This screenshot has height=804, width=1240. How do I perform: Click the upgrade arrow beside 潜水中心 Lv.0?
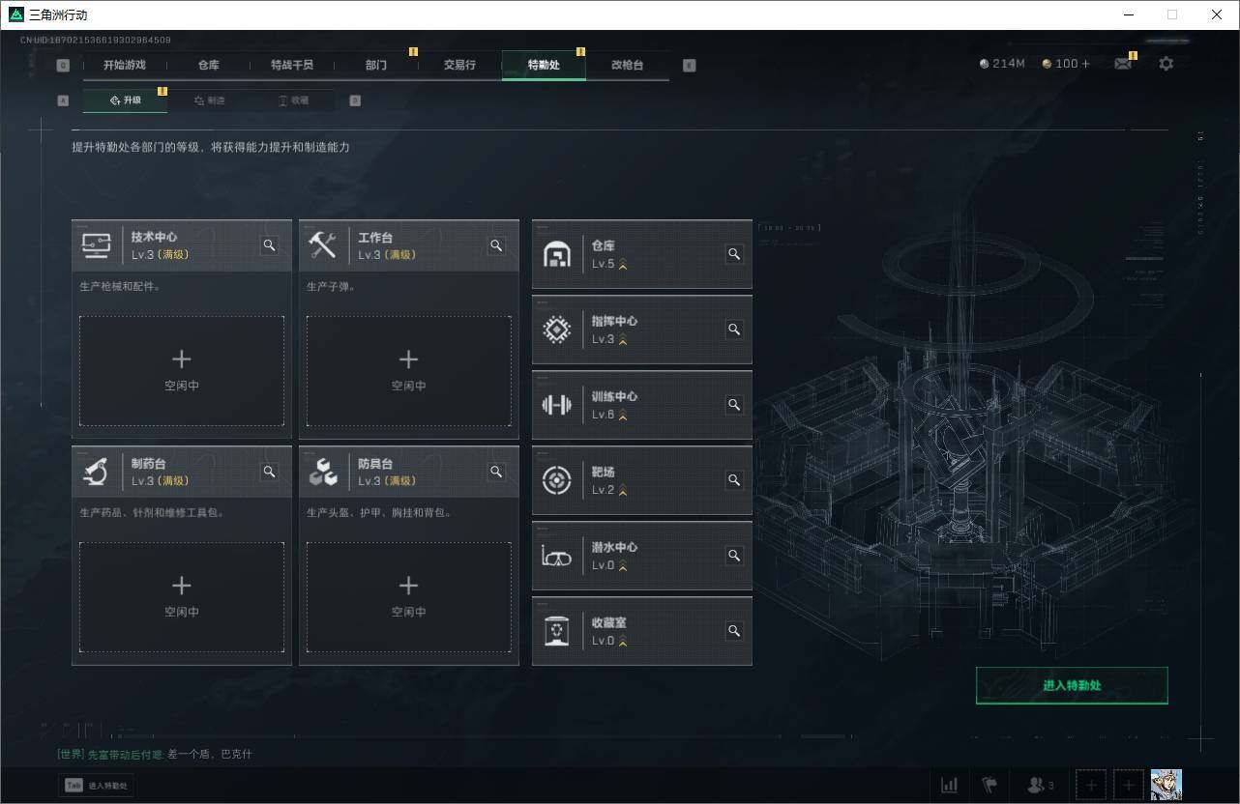coord(623,565)
